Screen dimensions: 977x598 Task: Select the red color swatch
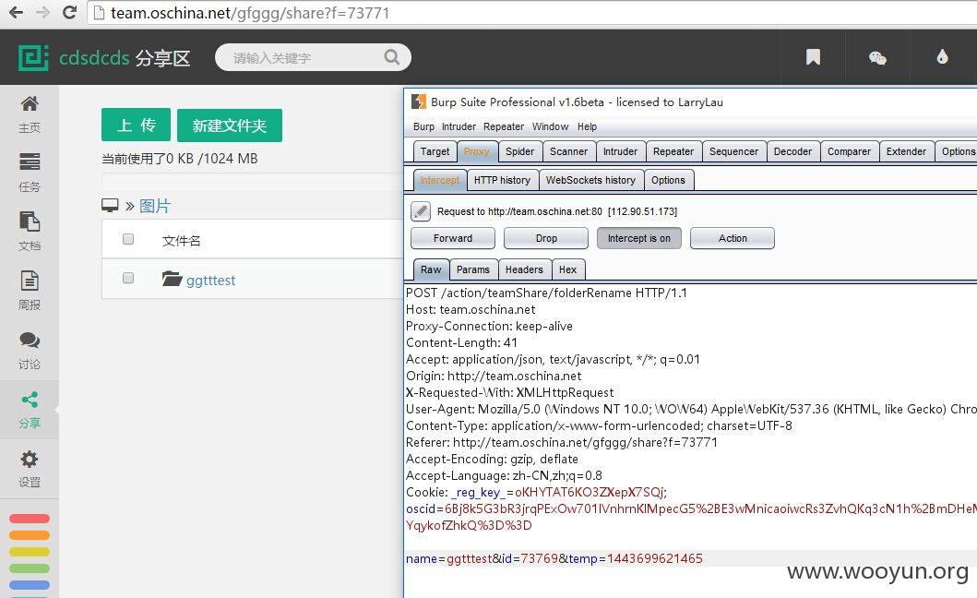pos(30,519)
